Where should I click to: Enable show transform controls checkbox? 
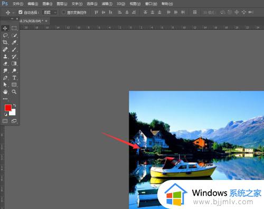63,12
